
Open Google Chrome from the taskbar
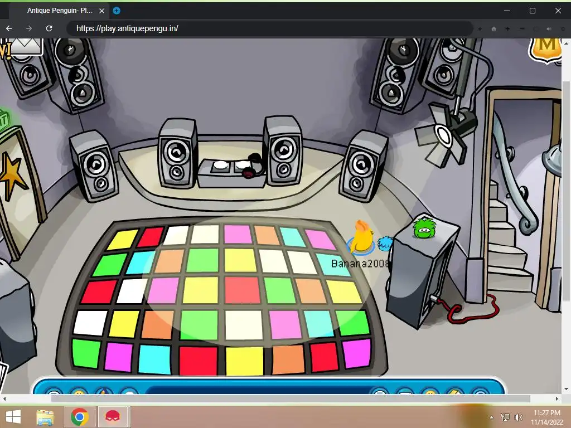click(x=80, y=417)
